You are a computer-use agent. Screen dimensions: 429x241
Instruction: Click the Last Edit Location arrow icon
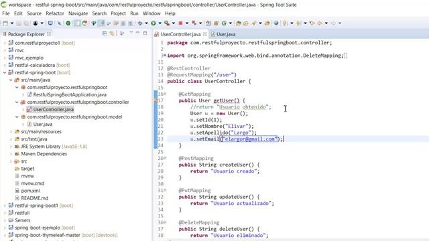pos(312,23)
